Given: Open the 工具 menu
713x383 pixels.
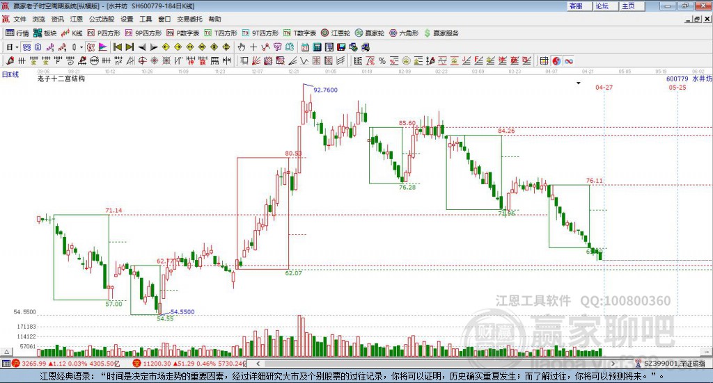Looking at the screenshot, I should (146, 19).
